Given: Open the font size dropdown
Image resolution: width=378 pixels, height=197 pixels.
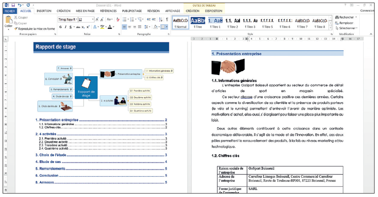Looking at the screenshot, I should [x=92, y=19].
